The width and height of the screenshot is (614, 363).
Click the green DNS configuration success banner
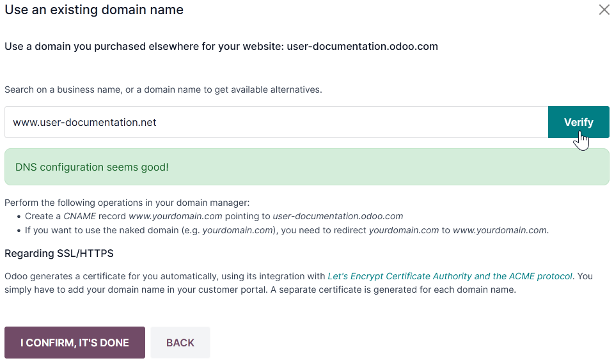tap(307, 167)
